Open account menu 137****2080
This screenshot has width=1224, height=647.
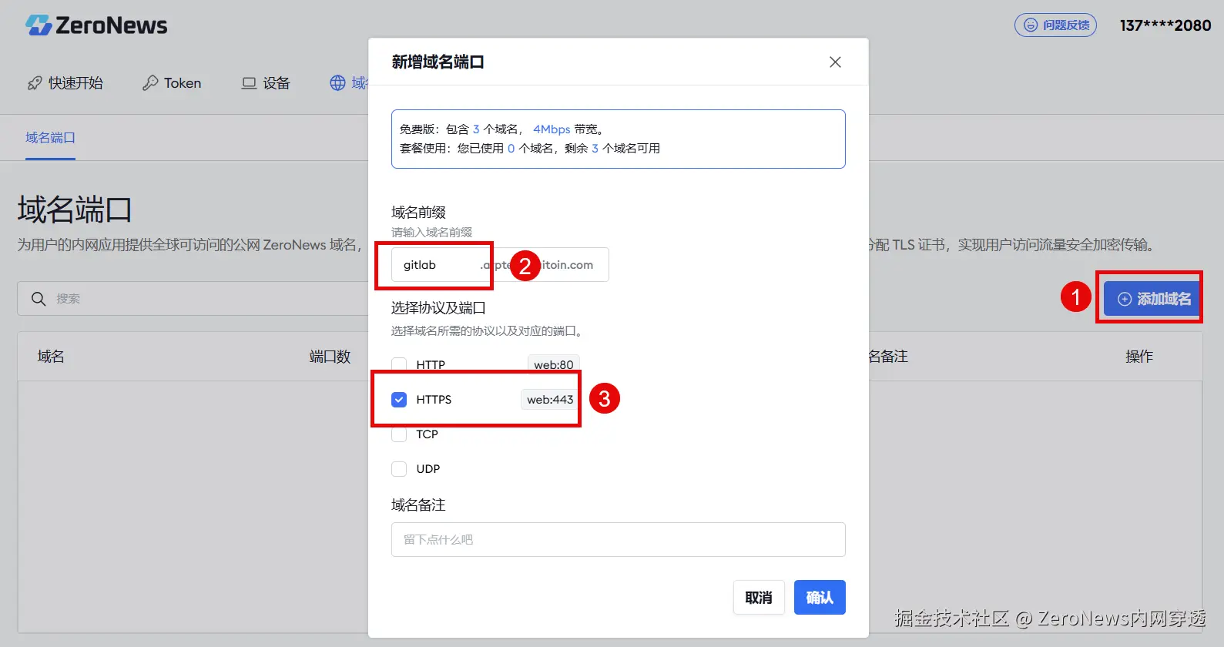[1165, 25]
